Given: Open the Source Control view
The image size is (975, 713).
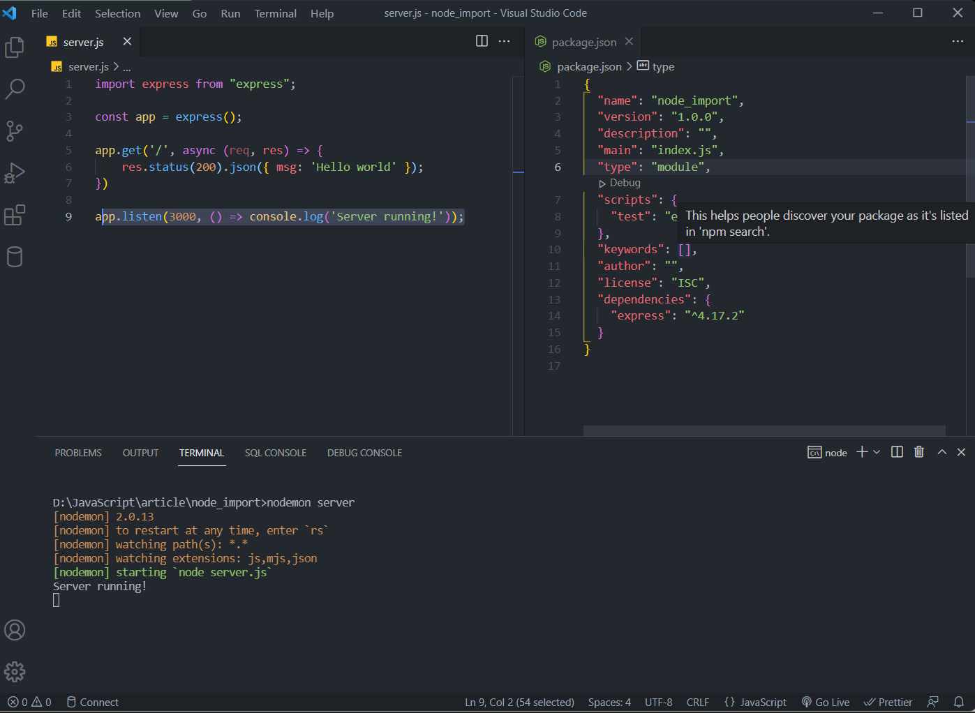Looking at the screenshot, I should click(15, 131).
